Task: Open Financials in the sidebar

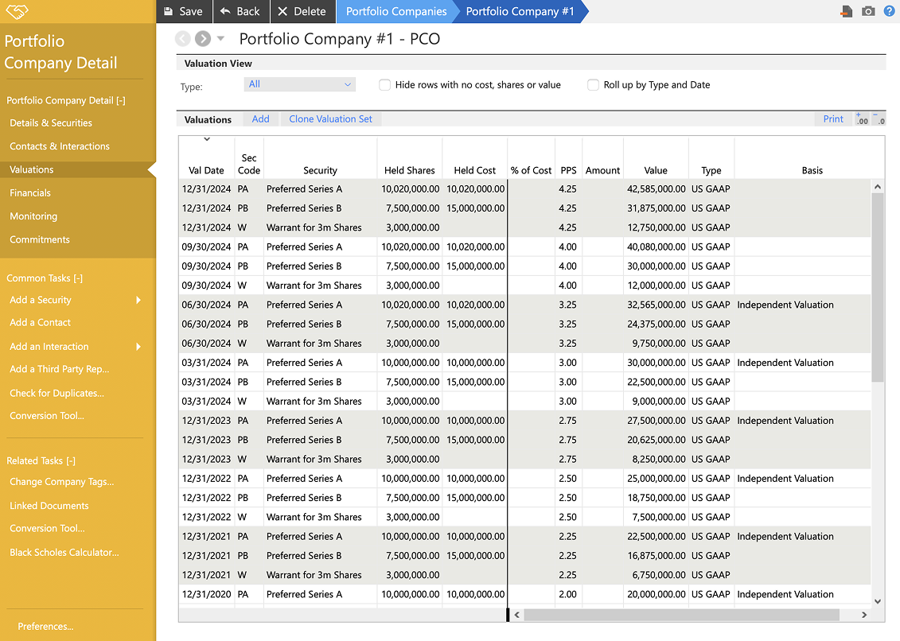Action: click(x=30, y=193)
